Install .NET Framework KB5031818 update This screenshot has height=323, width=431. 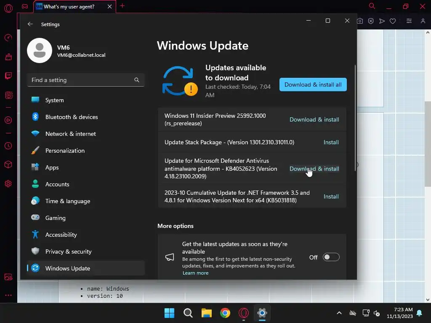pos(331,196)
